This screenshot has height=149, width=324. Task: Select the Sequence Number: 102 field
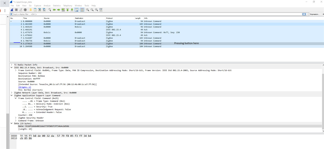pyautogui.click(x=30, y=73)
